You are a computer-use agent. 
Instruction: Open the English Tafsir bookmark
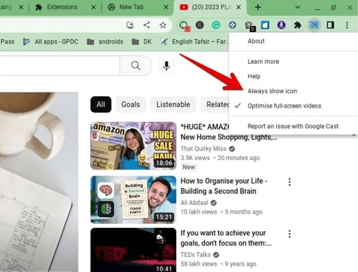[195, 42]
